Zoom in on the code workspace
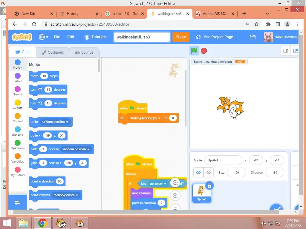The image size is (306, 229). [x=175, y=183]
